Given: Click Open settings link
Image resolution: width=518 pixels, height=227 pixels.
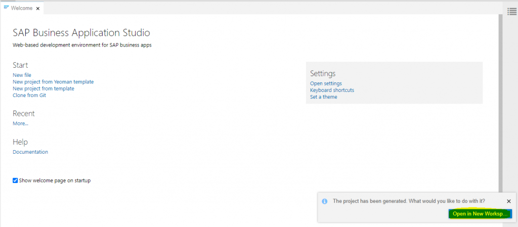Looking at the screenshot, I should tap(326, 83).
